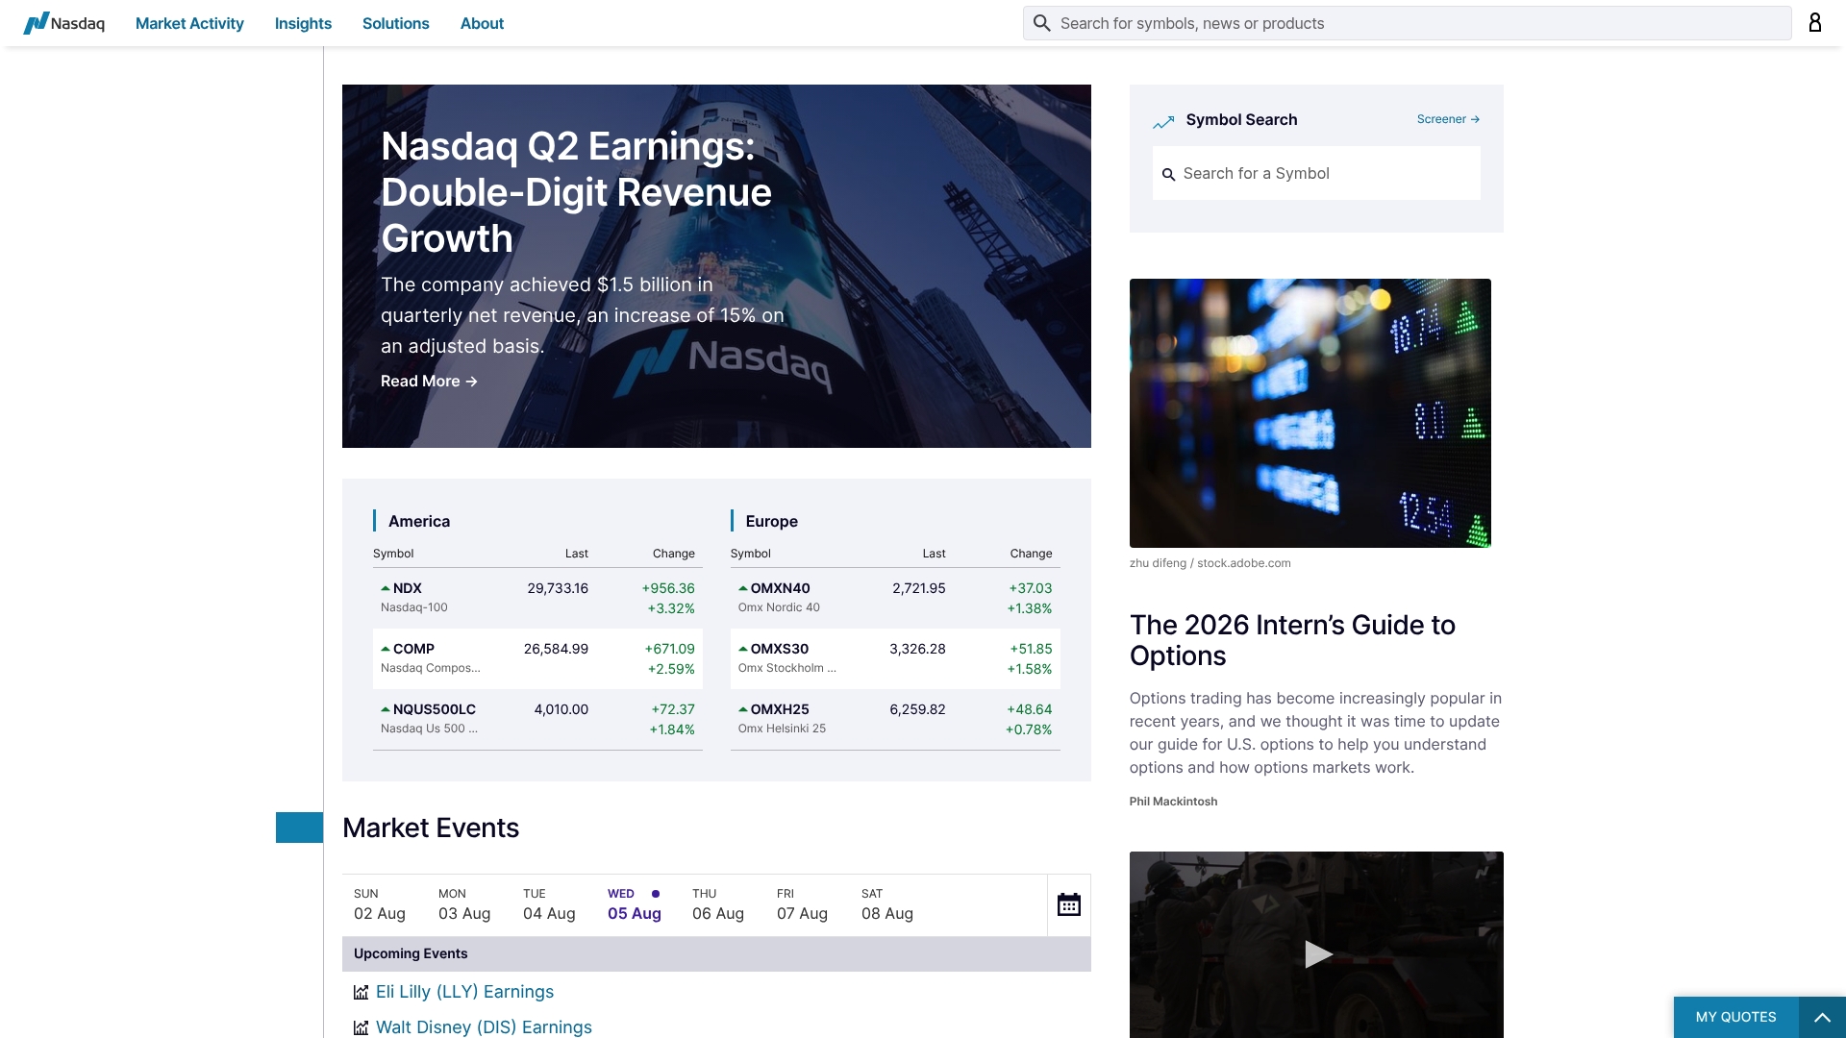Image resolution: width=1846 pixels, height=1038 pixels.
Task: Select the WED 05 Aug tab
Action: point(635,904)
